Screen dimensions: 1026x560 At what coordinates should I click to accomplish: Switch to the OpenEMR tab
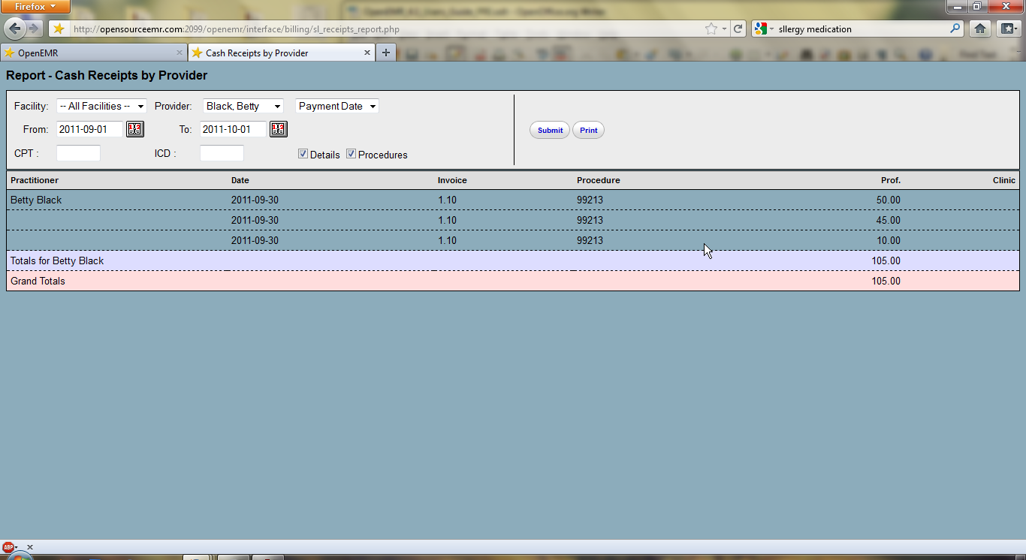[x=90, y=53]
